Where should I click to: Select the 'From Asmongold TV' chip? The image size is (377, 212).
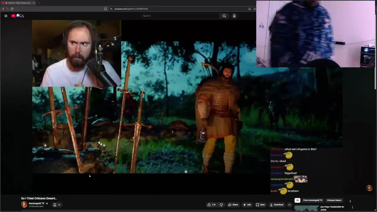click(313, 200)
